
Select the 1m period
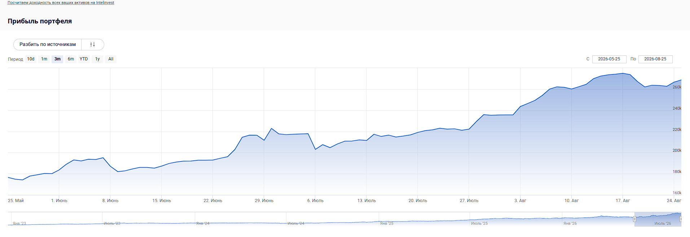[44, 59]
